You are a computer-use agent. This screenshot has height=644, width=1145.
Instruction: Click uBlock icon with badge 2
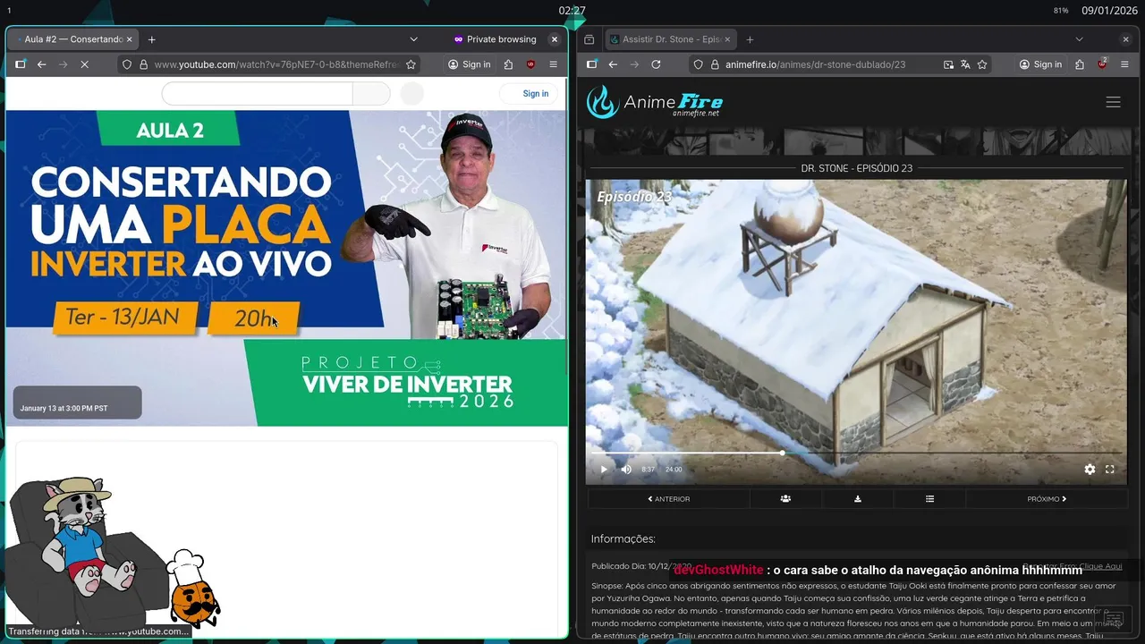(x=1102, y=64)
